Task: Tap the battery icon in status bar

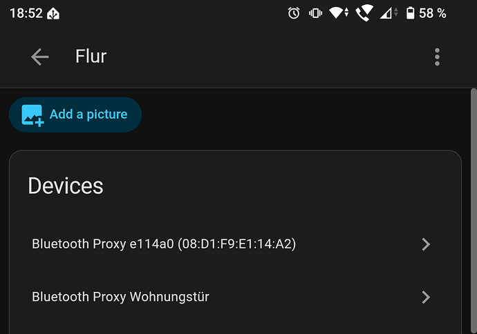Action: point(410,13)
